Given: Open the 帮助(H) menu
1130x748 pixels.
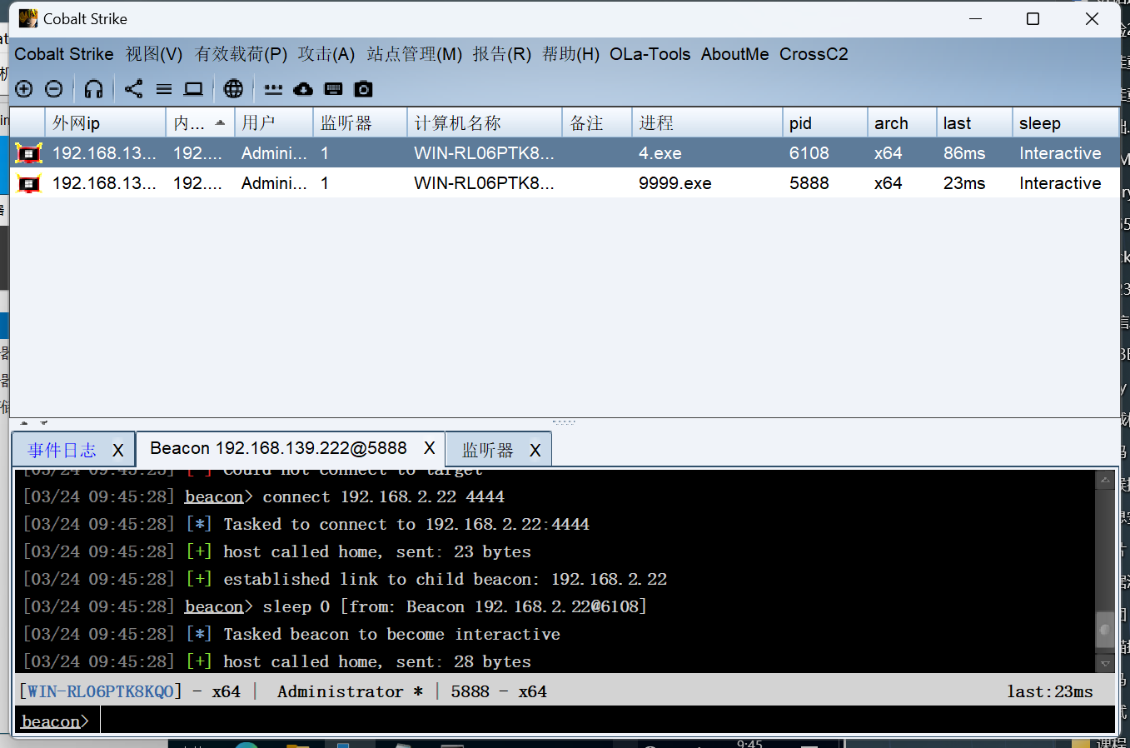Looking at the screenshot, I should pos(570,54).
